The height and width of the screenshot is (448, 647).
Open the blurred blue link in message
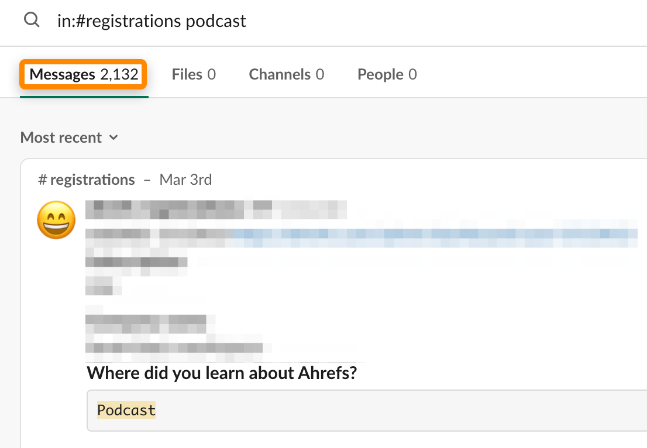click(433, 235)
